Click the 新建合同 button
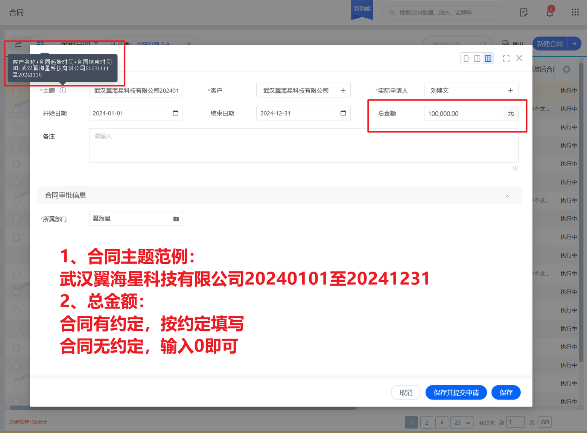 (x=550, y=44)
